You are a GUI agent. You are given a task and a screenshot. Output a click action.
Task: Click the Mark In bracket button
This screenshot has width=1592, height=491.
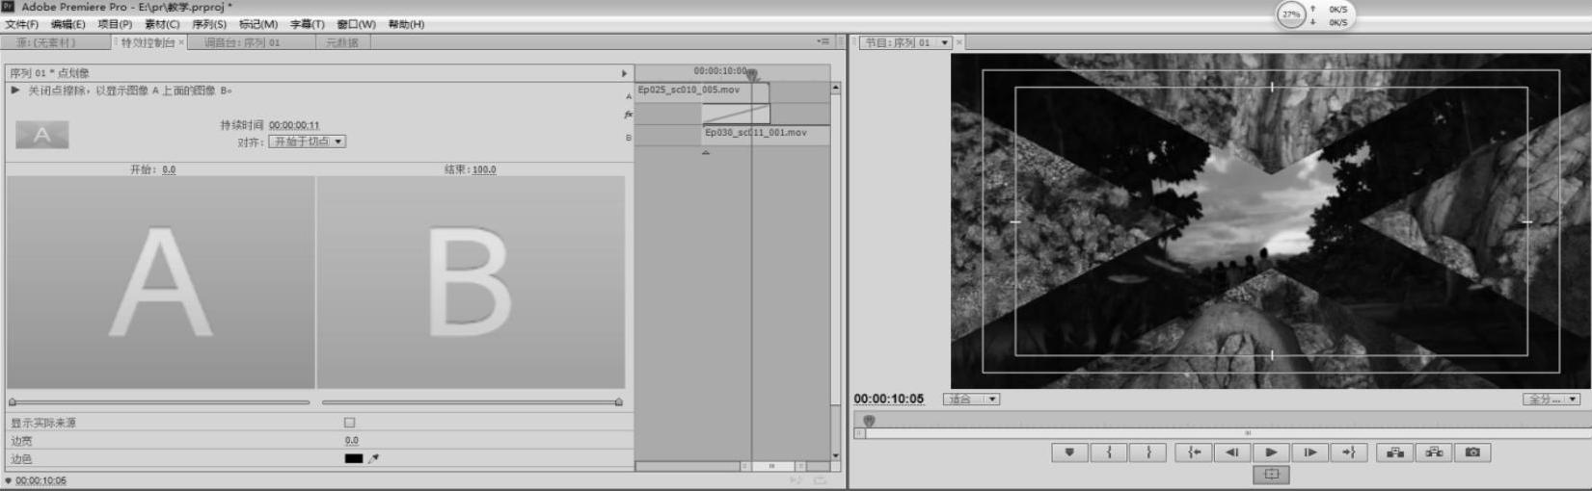(1109, 452)
